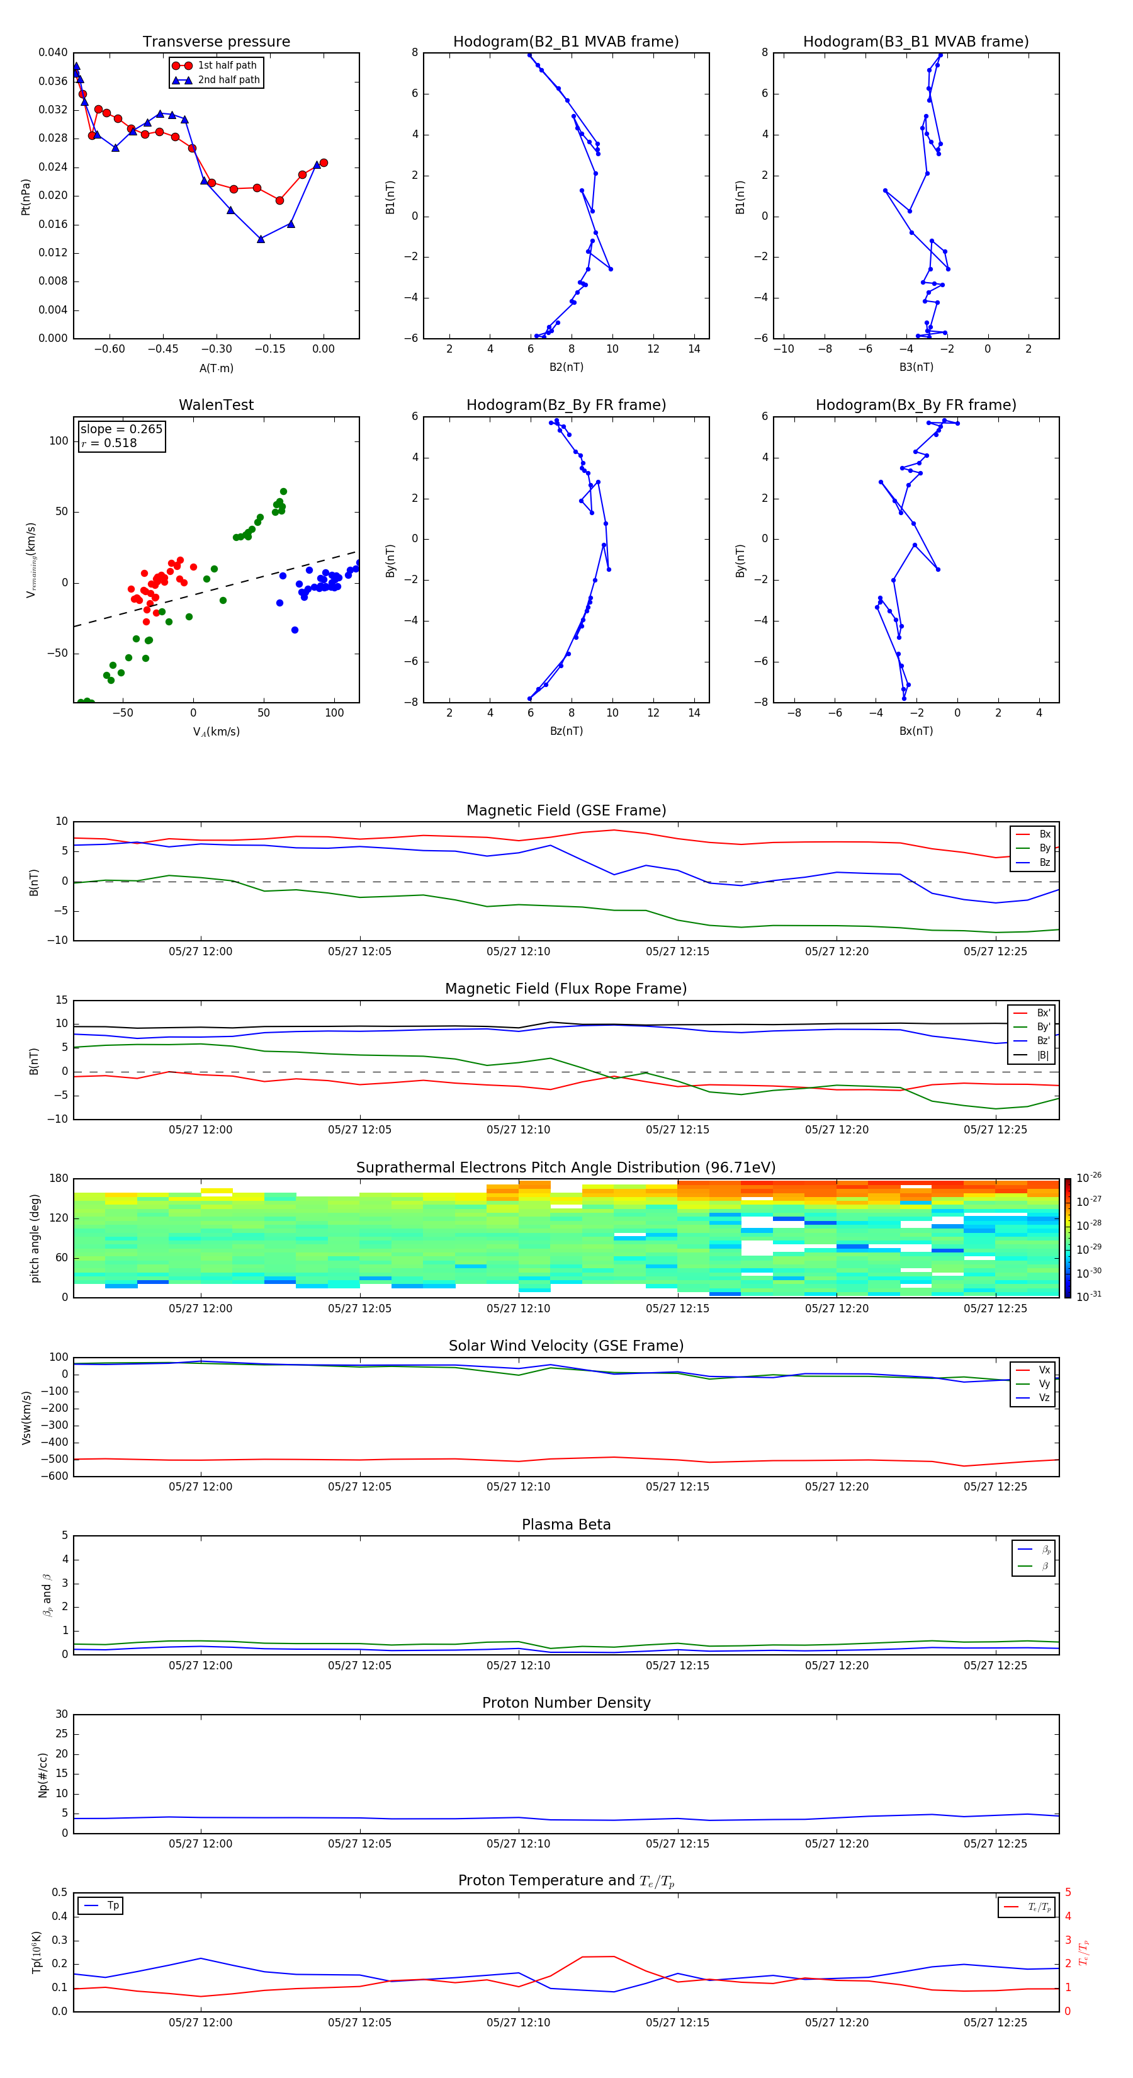This screenshot has height=2078, width=1133.
Task: Click '05/27 12:10' tick under the GSE magnetic field panel
Action: coord(519,952)
